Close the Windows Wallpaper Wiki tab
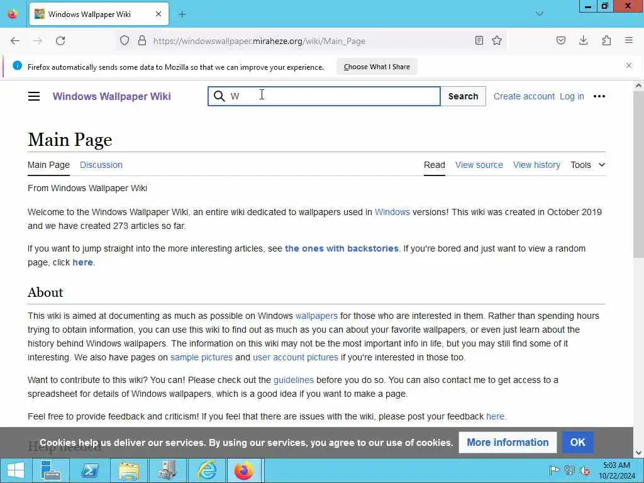The height and width of the screenshot is (483, 644). [158, 14]
